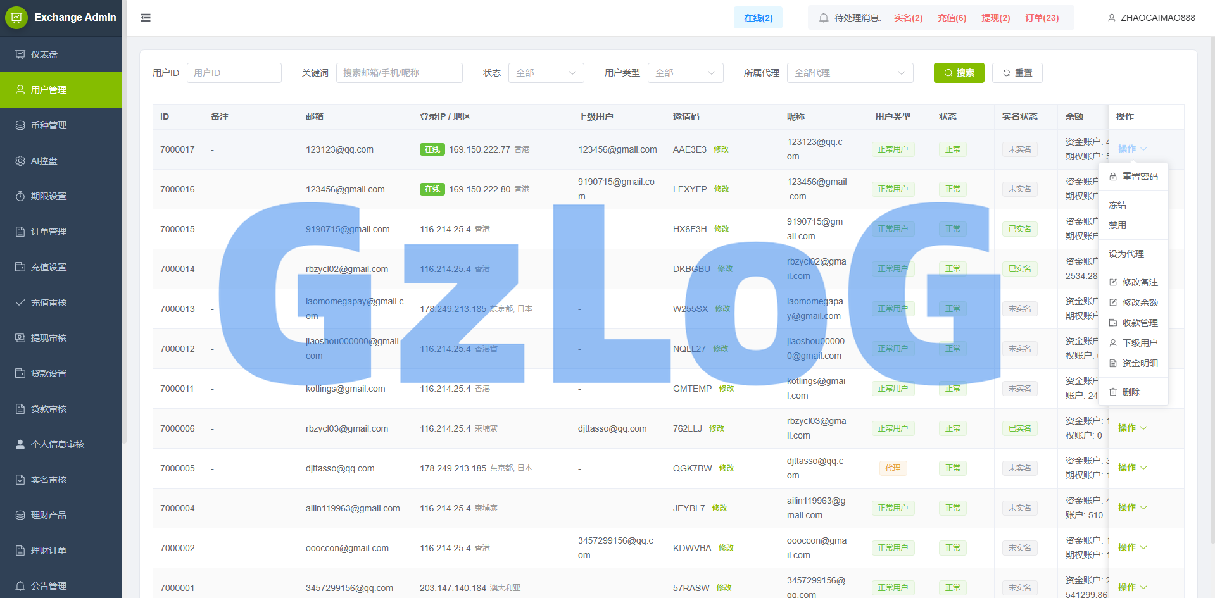Expand 操作 dropdown for user 7000006

click(1132, 428)
